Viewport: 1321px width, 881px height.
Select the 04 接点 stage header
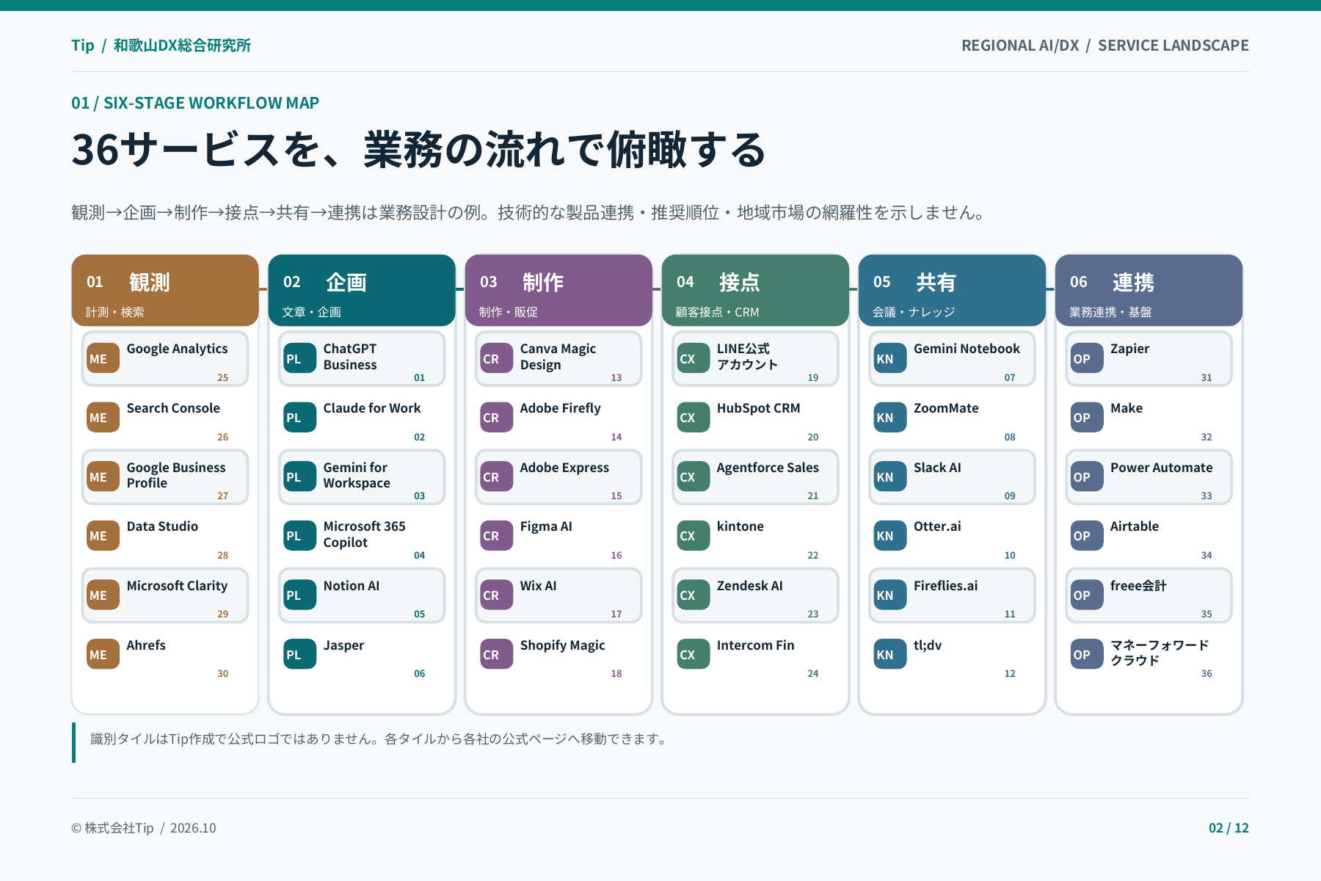(x=755, y=290)
